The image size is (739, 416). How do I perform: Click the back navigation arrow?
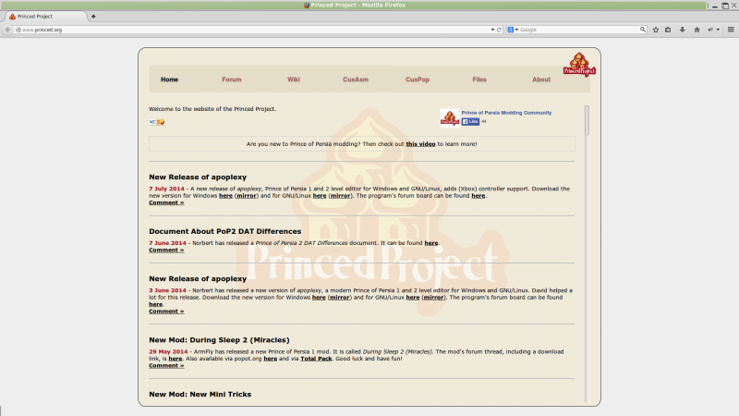(x=7, y=30)
